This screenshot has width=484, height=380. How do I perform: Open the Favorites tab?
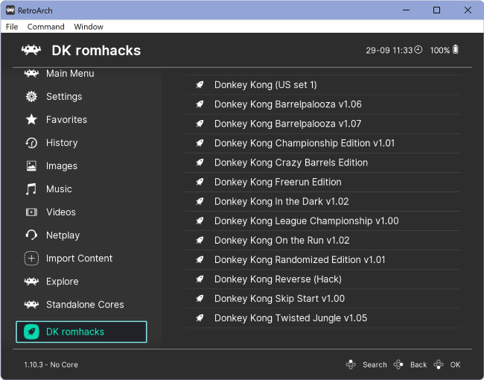(x=81, y=119)
